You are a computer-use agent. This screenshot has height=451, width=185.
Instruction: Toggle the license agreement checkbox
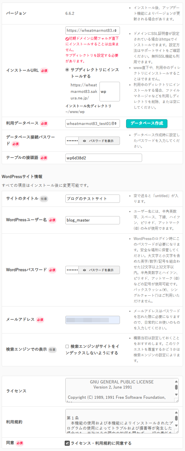coord(67,443)
